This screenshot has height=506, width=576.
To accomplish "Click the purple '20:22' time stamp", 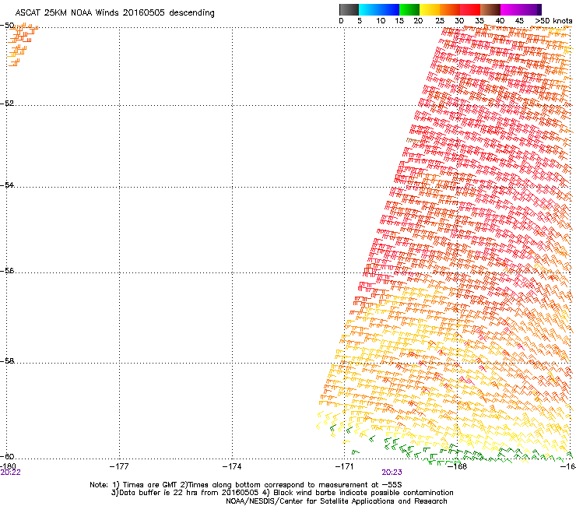I will (10, 473).
